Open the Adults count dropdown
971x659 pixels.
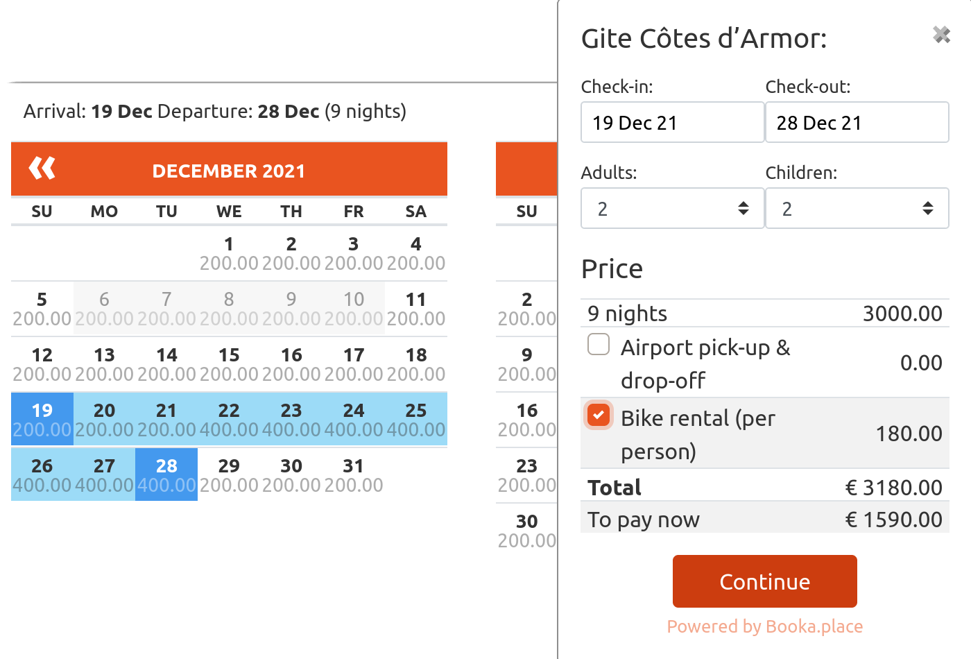point(672,208)
